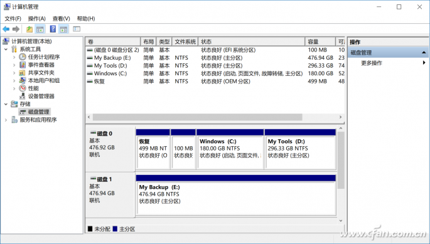The height and width of the screenshot is (244, 430).
Task: Select the Local Users and Groups icon
Action: (23, 80)
